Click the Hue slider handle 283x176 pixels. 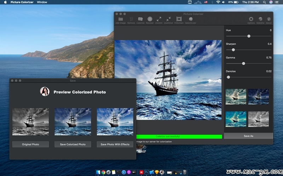click(249, 36)
